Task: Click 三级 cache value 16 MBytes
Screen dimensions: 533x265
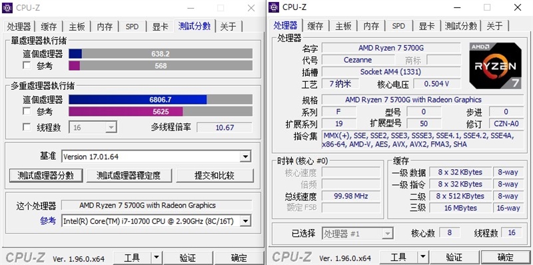Action: 460,208
